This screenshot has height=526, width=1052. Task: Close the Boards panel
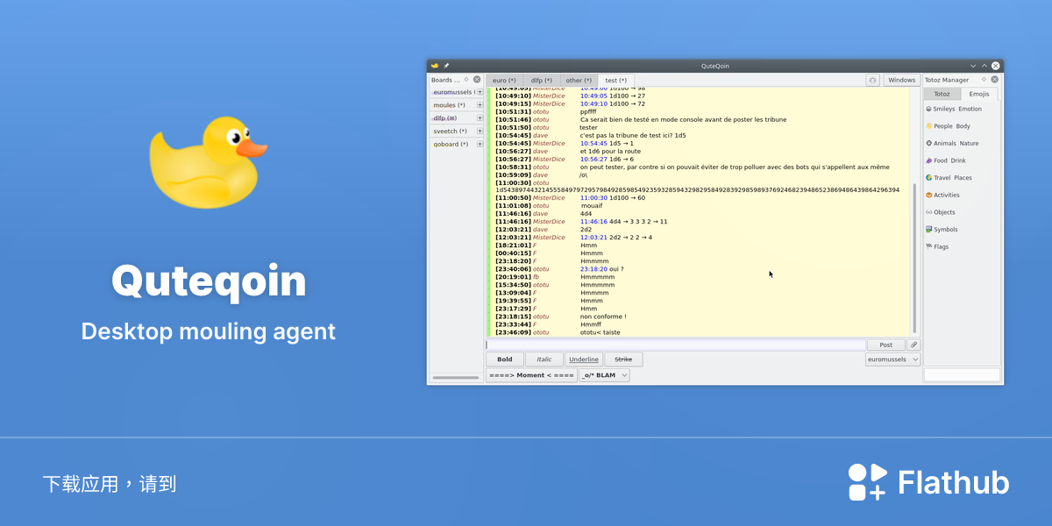pyautogui.click(x=477, y=80)
